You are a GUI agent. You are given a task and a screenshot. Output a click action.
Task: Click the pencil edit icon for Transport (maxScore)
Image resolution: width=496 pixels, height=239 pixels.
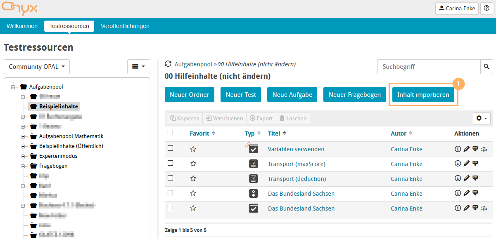[466, 164]
